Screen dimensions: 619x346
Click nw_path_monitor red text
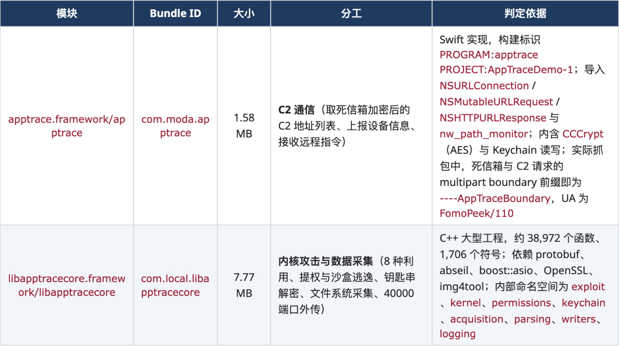484,134
